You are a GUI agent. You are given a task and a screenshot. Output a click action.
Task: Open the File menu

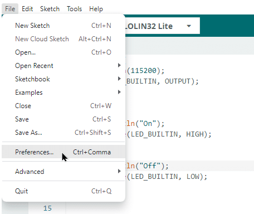coord(10,9)
